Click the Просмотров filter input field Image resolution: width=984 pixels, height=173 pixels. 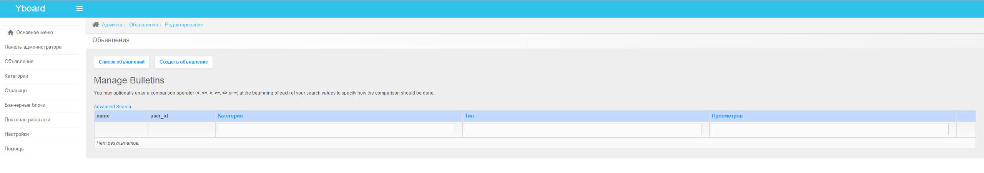coord(829,129)
